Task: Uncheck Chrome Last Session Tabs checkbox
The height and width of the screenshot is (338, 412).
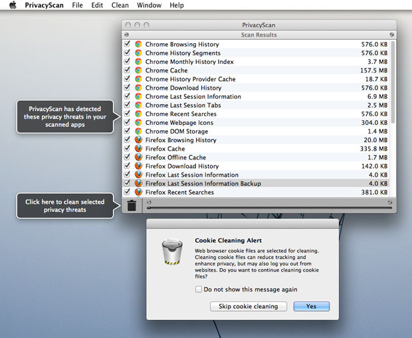Action: click(x=127, y=105)
